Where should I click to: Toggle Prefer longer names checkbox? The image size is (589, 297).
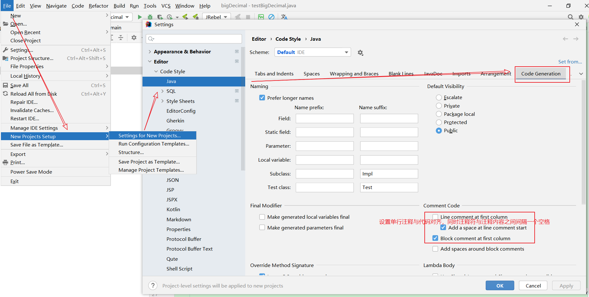click(x=262, y=98)
